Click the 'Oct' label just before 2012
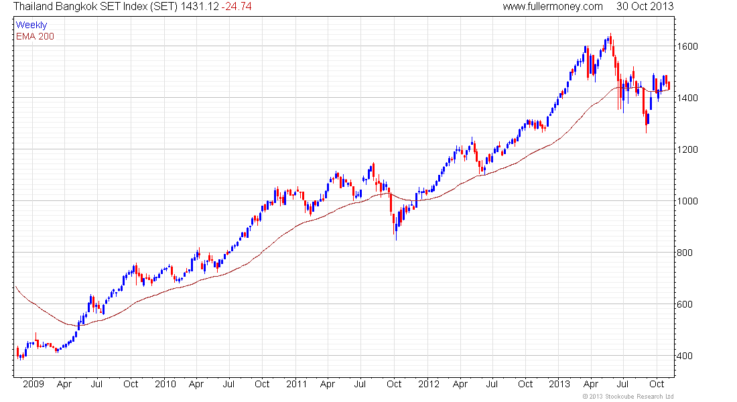The height and width of the screenshot is (402, 737). click(x=394, y=384)
